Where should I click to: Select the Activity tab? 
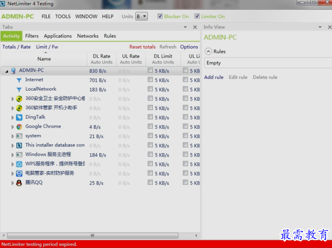click(11, 36)
